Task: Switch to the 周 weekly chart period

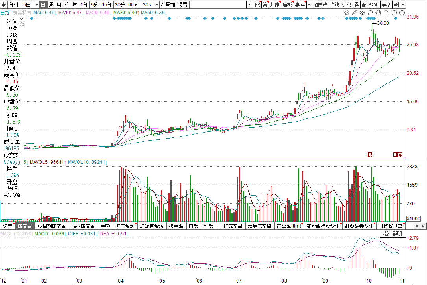Action: click(51, 5)
